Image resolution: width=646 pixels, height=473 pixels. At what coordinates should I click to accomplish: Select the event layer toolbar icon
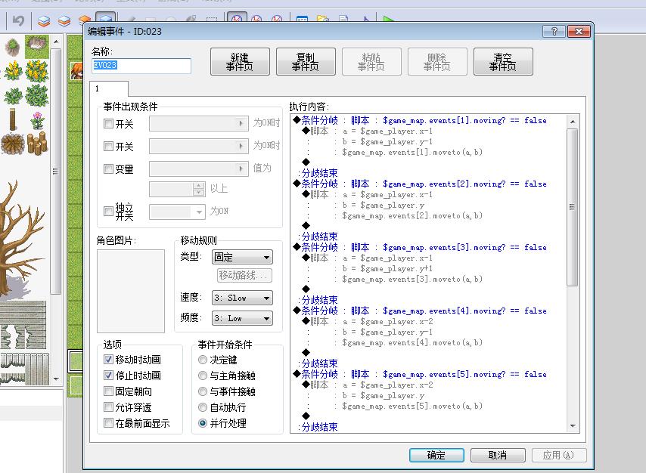click(x=105, y=19)
